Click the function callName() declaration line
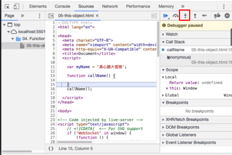This screenshot has height=155, width=232. point(91,76)
